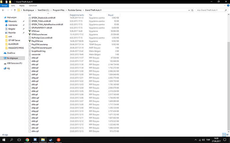The image size is (230, 143).
Task: Select USB Sürücüsü (F:) drive
Action: (15, 63)
